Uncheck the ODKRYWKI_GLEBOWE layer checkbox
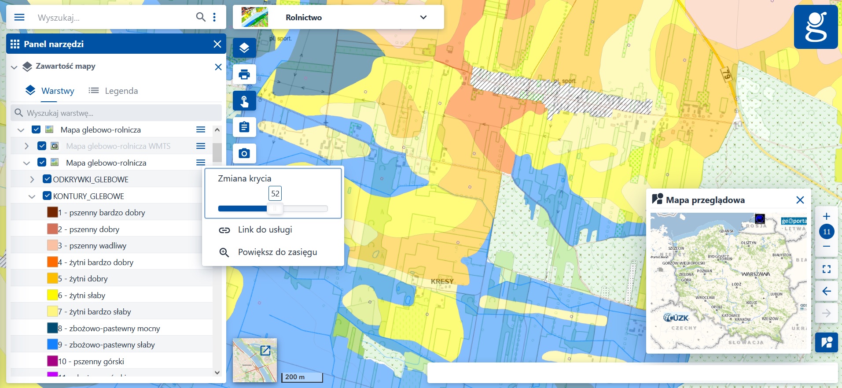The width and height of the screenshot is (842, 388). 47,179
